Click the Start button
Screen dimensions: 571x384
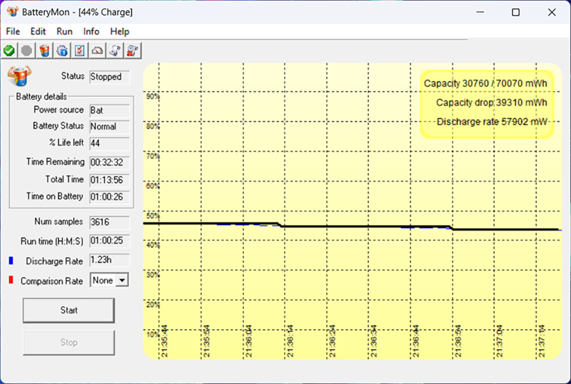69,310
